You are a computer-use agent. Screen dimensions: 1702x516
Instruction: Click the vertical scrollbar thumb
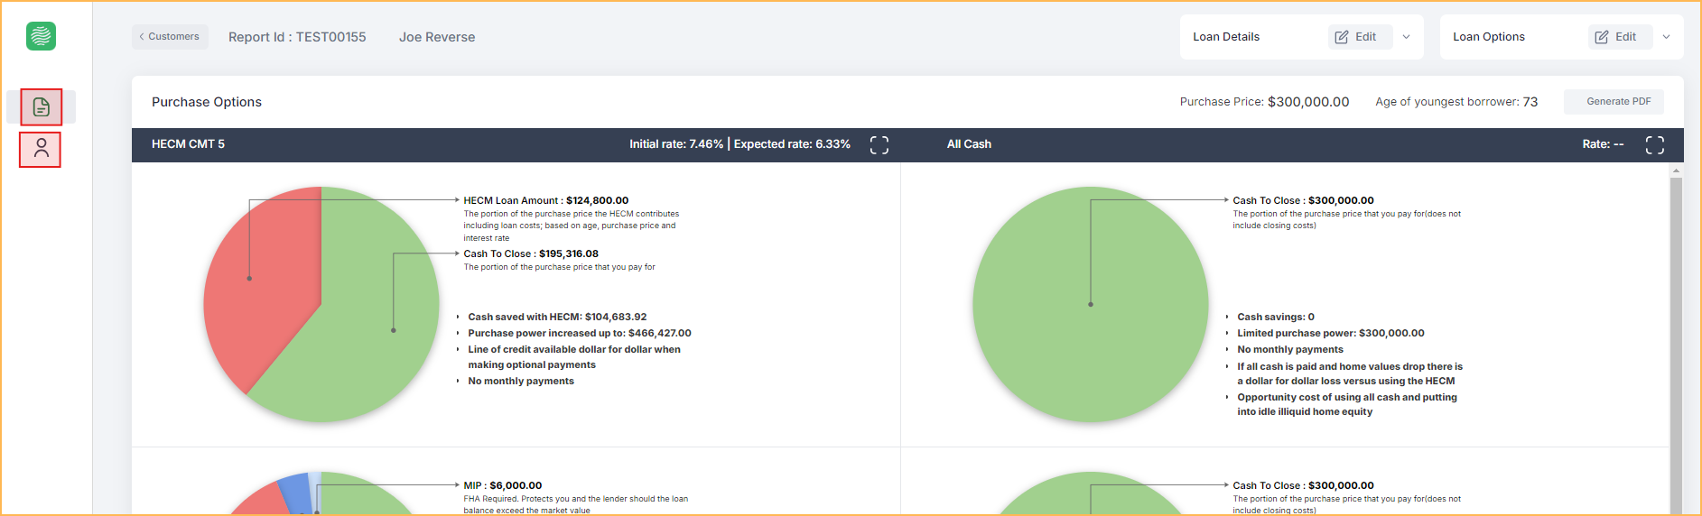[x=1676, y=346]
